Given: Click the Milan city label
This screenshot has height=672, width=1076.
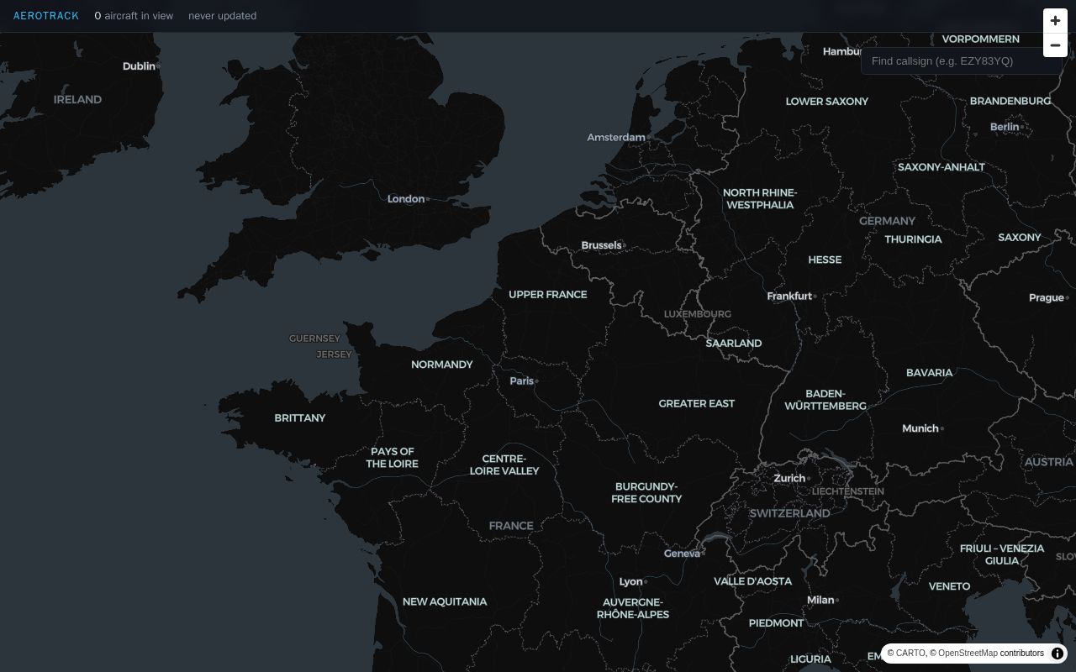Looking at the screenshot, I should coord(820,600).
